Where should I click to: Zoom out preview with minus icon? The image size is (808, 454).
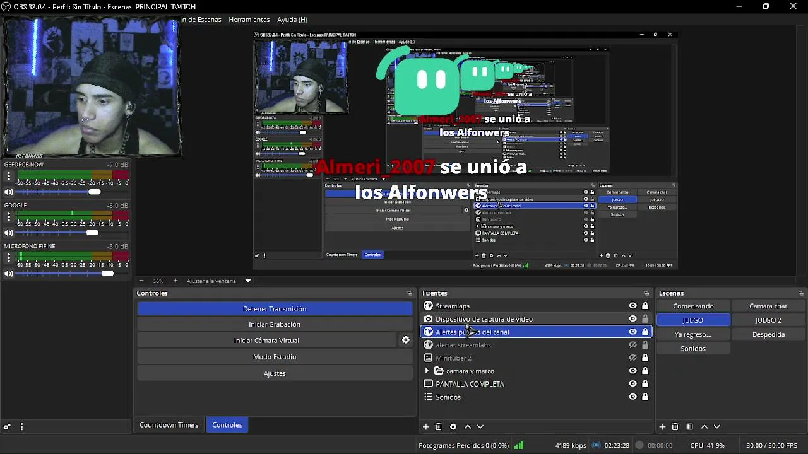tap(141, 281)
